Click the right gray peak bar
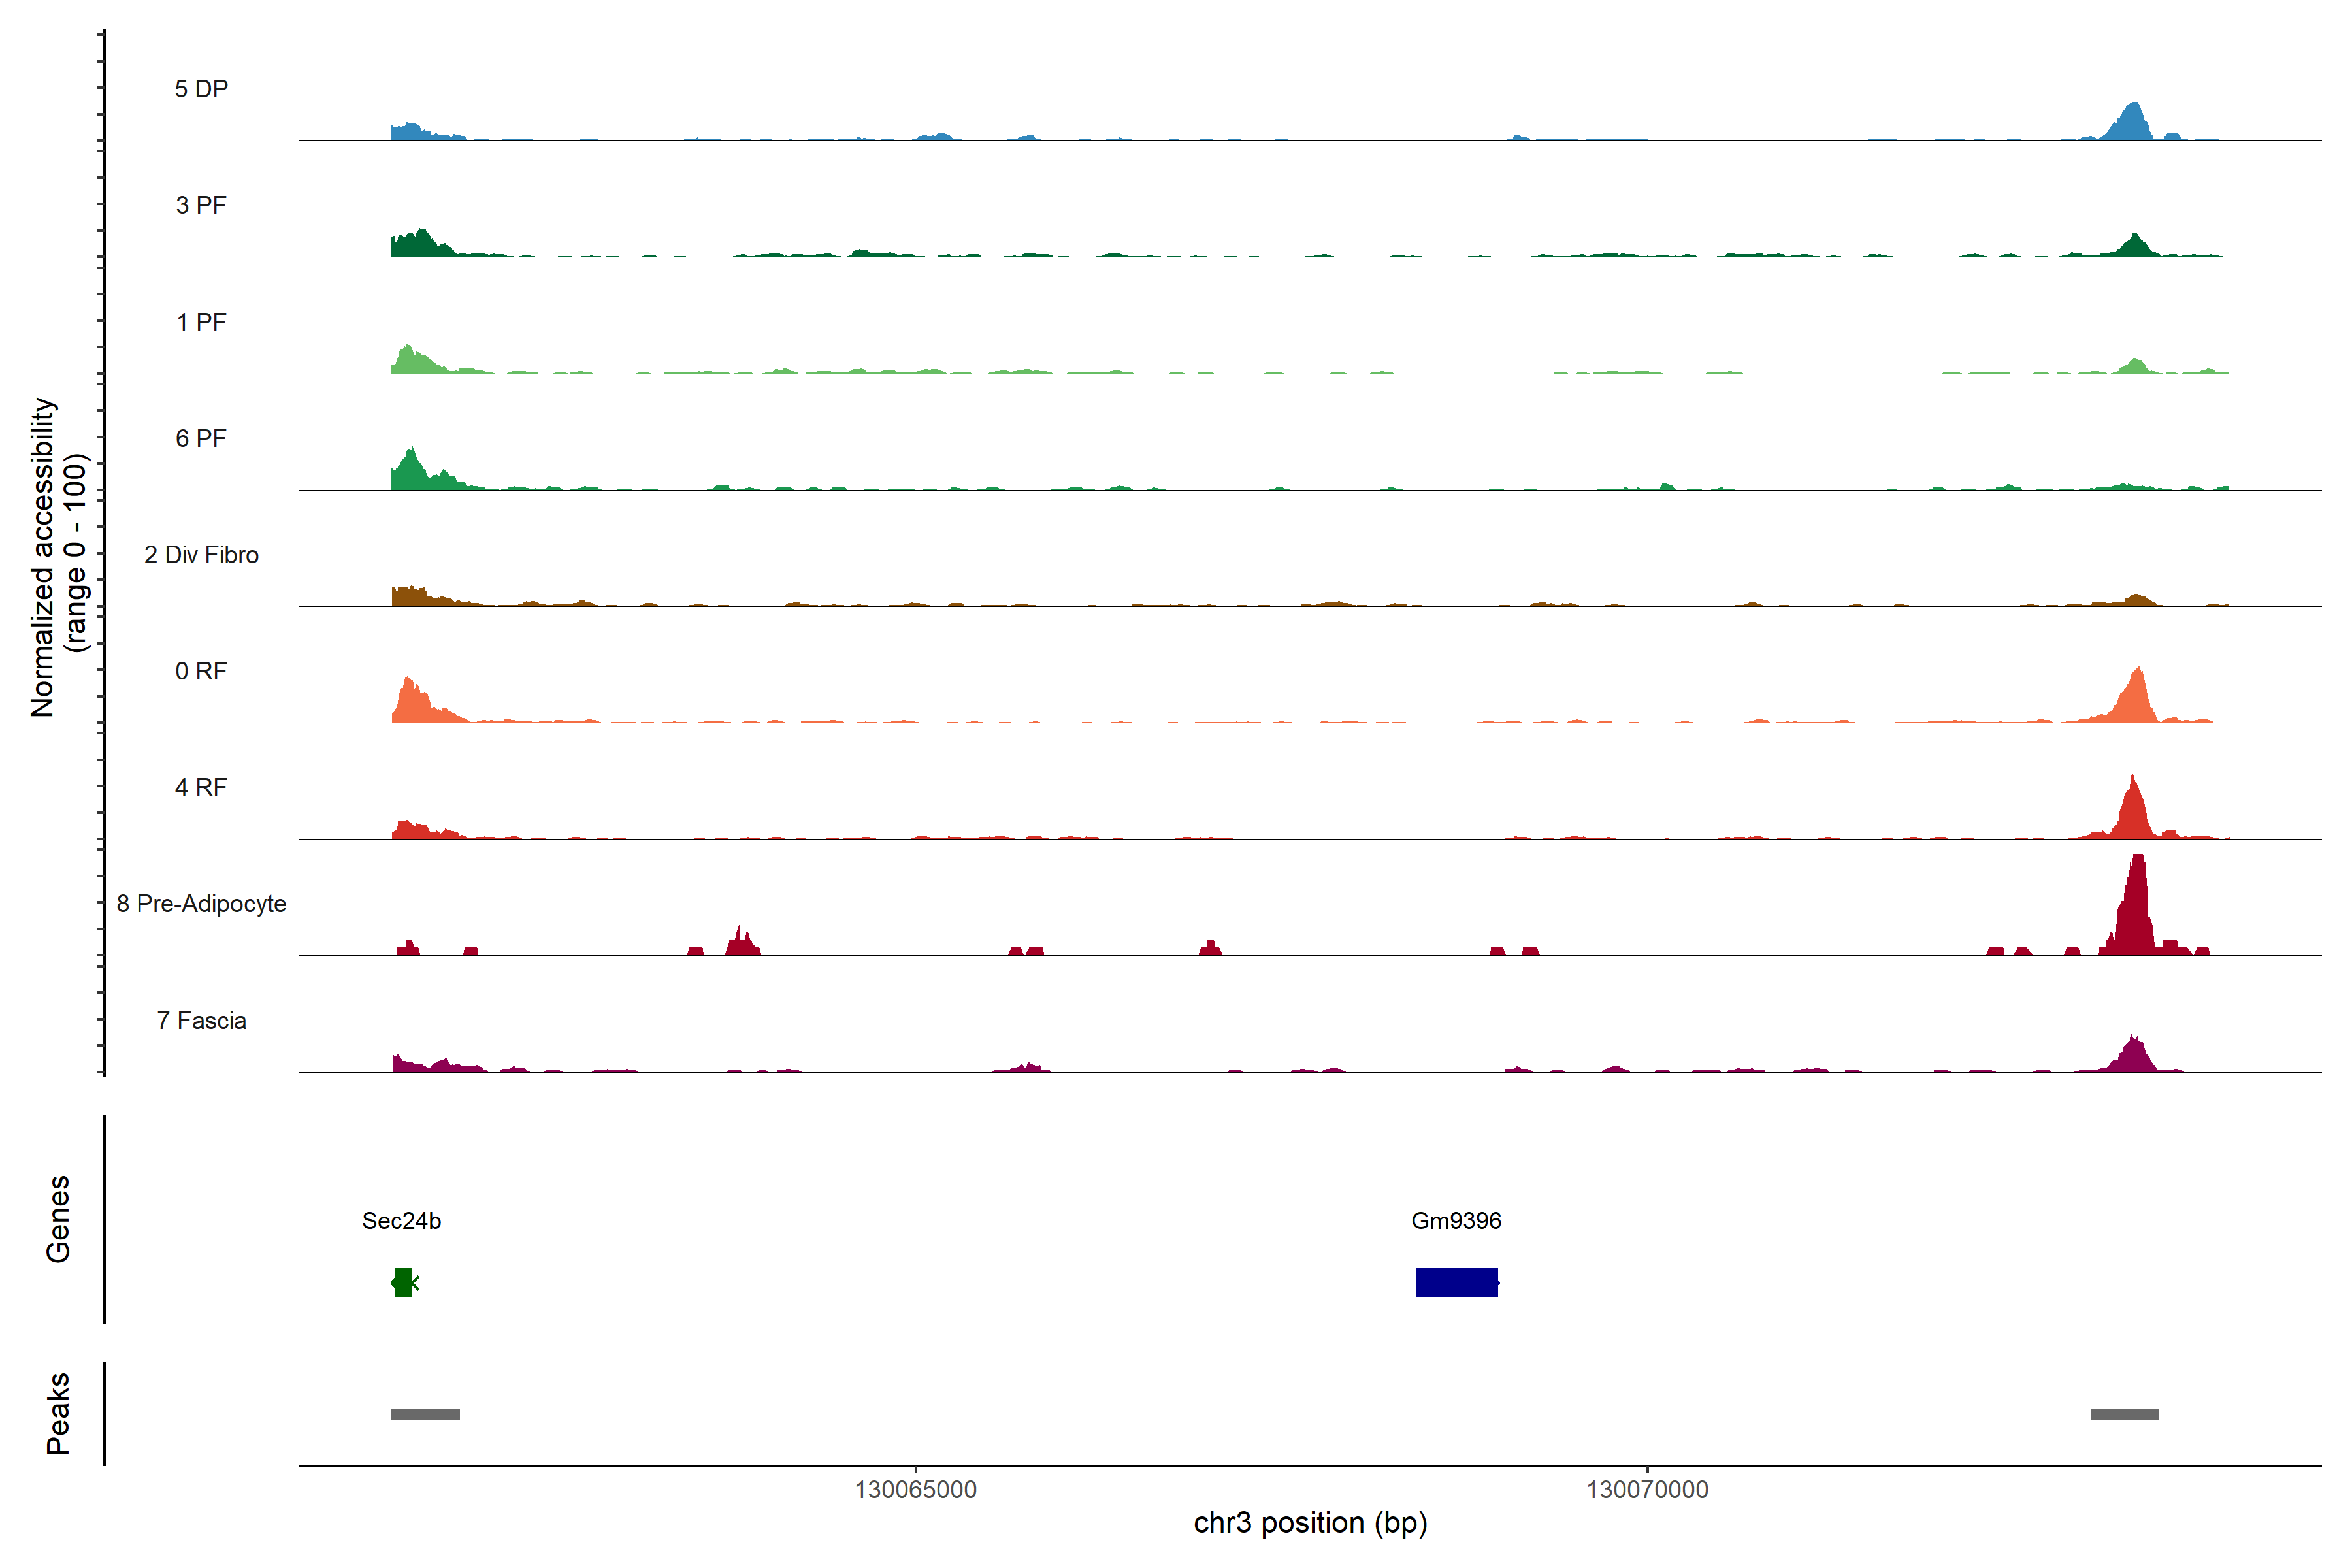This screenshot has width=2352, height=1568. point(2124,1413)
